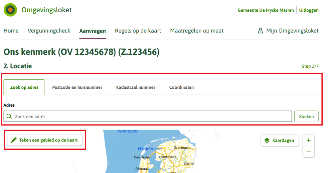Switch to Kadastraal nummer tab
Screen dimensions: 330x173
tap(136, 87)
